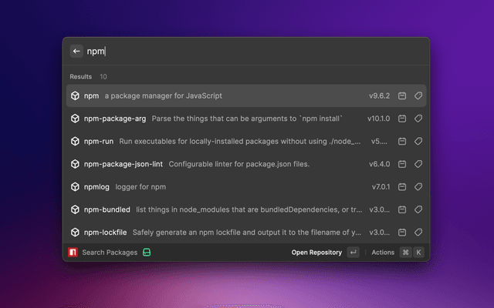Click the Results section header
The image size is (494, 308).
pyautogui.click(x=80, y=77)
